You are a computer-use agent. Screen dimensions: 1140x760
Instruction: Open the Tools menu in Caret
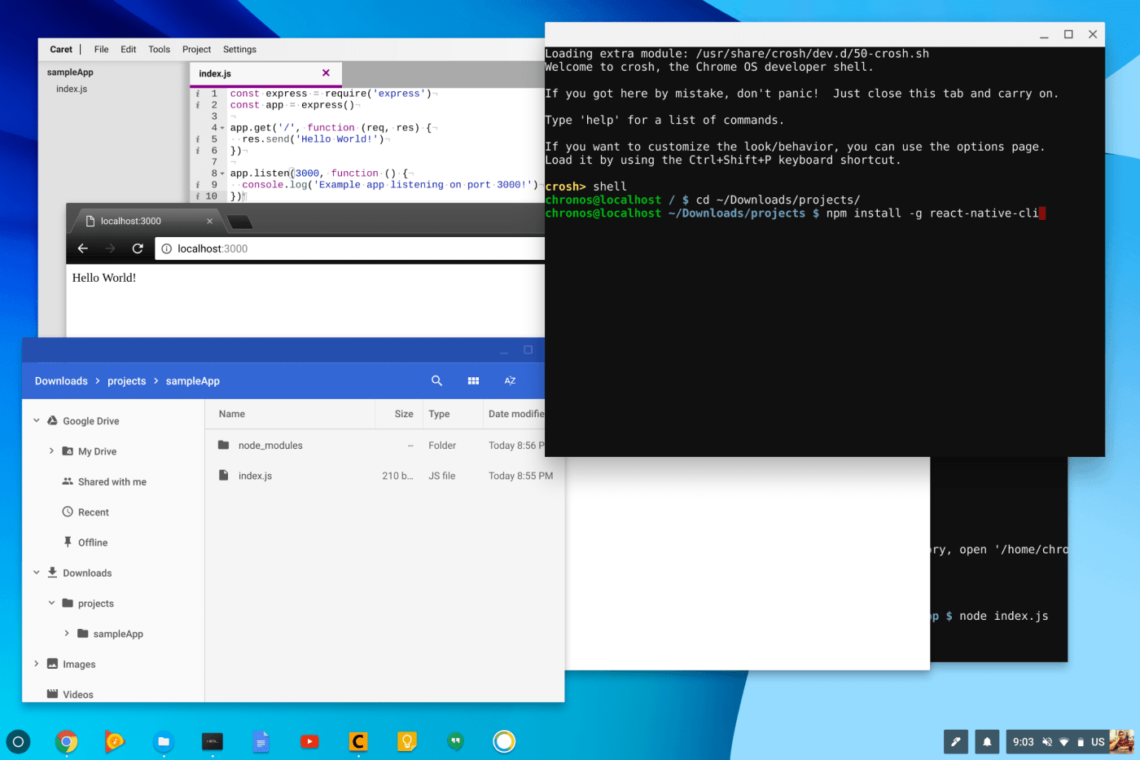pyautogui.click(x=159, y=50)
